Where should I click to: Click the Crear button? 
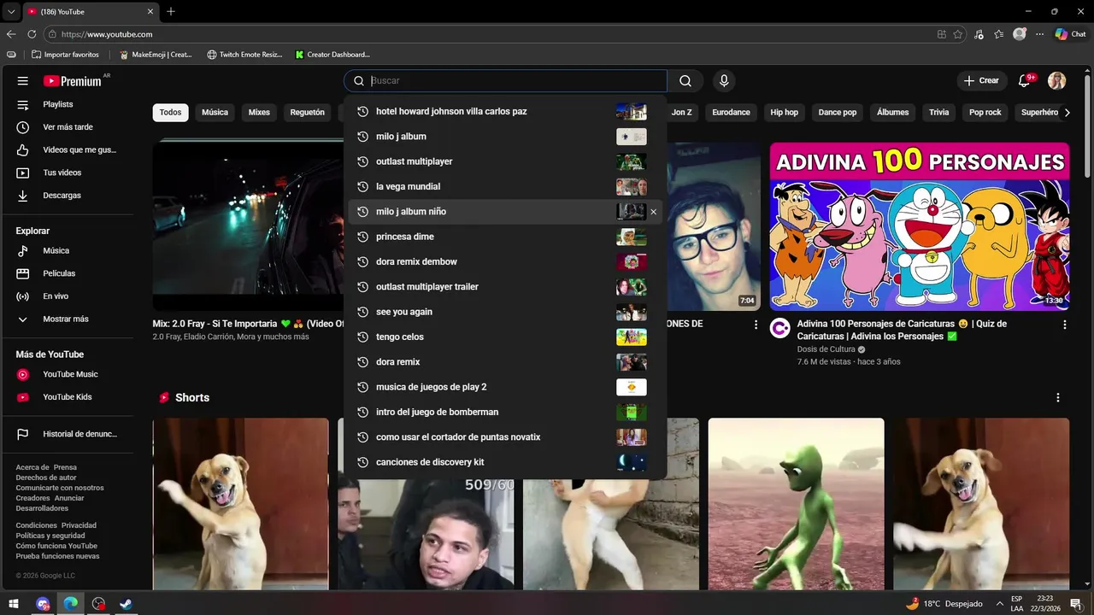(981, 81)
